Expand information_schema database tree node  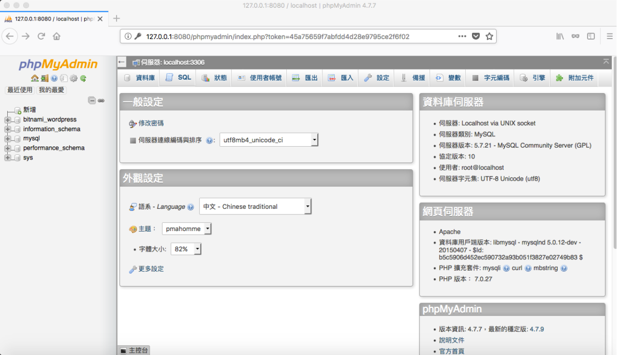[x=7, y=129]
